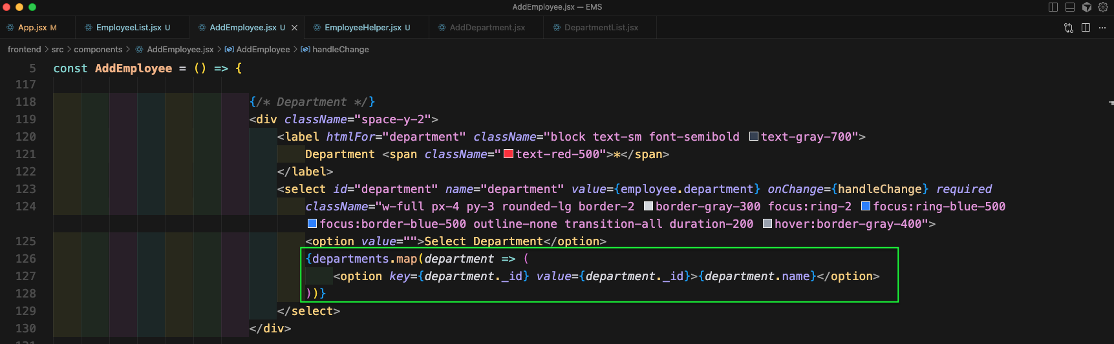Toggle the primary sidebar layout icon
The height and width of the screenshot is (344, 1114).
pyautogui.click(x=1053, y=7)
